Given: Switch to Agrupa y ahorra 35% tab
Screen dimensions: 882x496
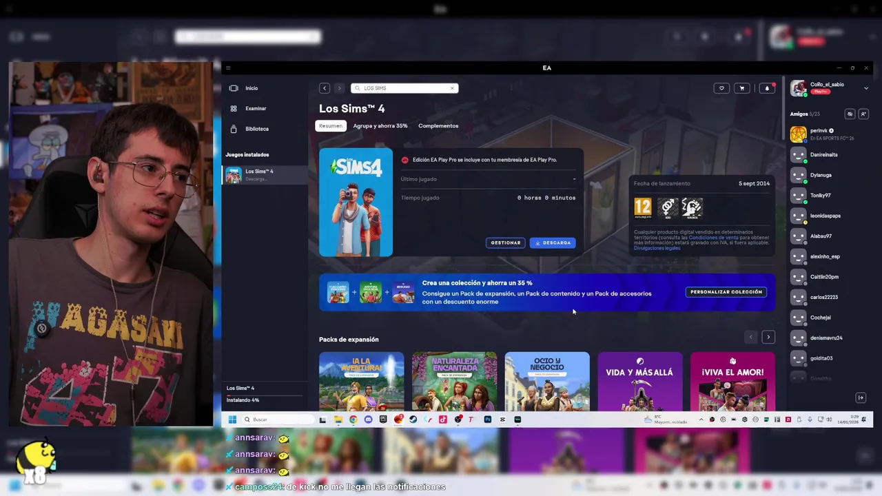Looking at the screenshot, I should coord(380,125).
